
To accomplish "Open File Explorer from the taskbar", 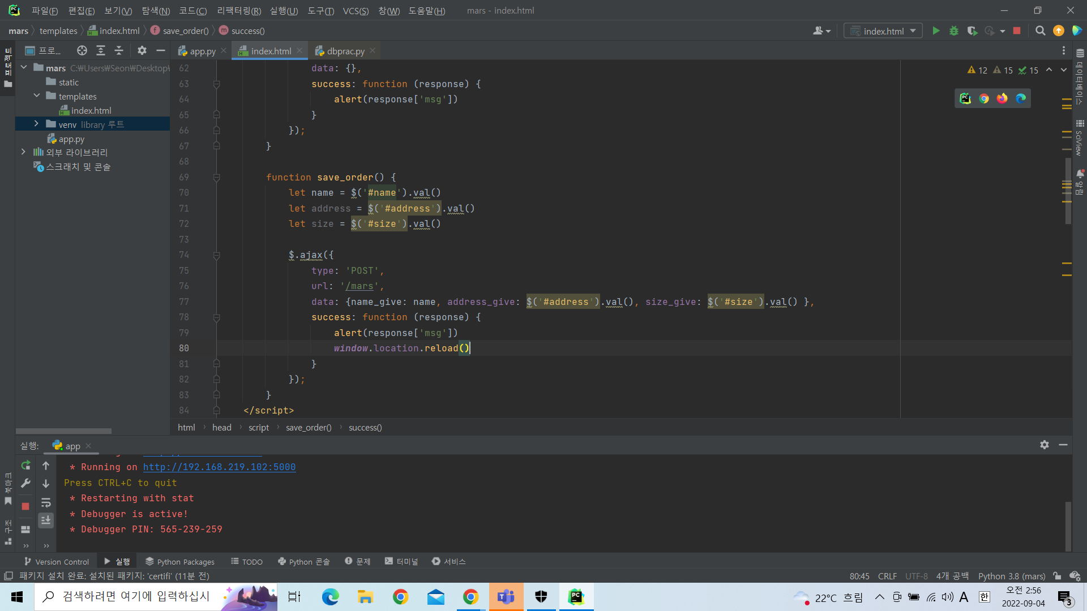I will (x=365, y=597).
